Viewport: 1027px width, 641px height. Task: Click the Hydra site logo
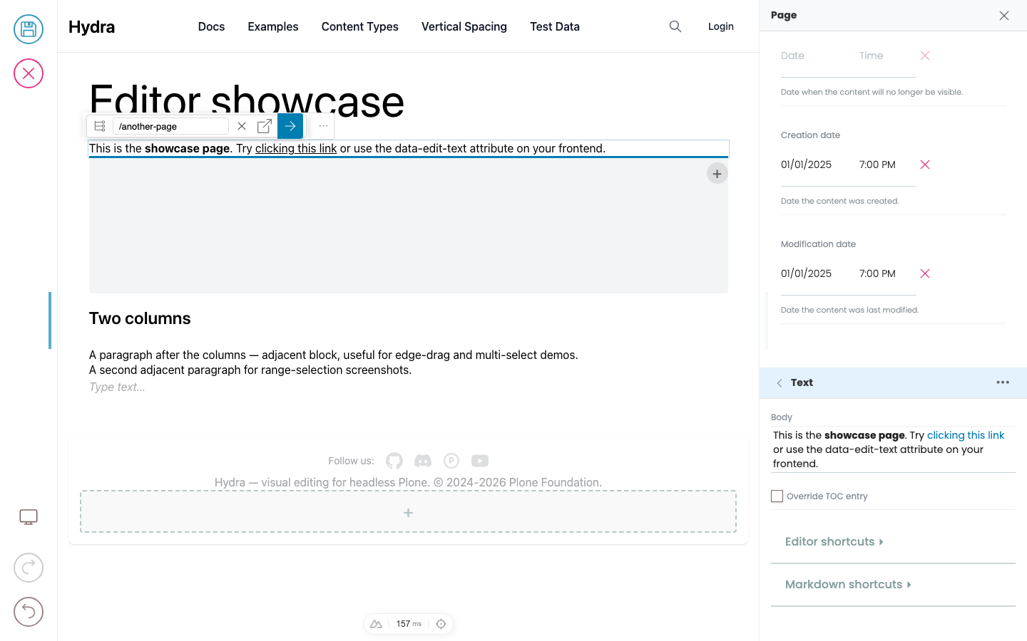[x=92, y=26]
